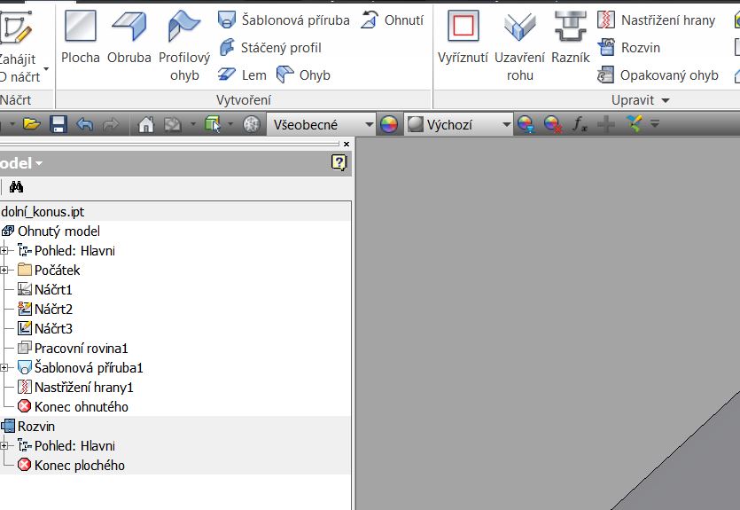Close the model browser panel
This screenshot has width=740, height=510.
(346, 144)
